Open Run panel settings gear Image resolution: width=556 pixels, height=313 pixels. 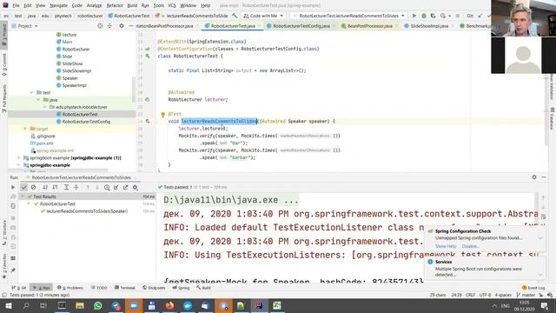coord(534,177)
